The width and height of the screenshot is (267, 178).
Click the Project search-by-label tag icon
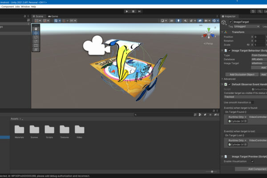pyautogui.click(x=205, y=115)
